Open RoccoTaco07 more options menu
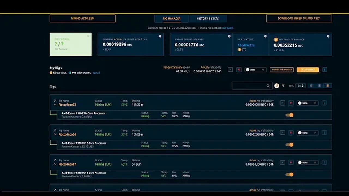Viewport: 349px width, 196px height. coord(324,163)
